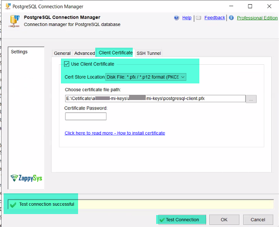Open the Help link

(187, 18)
